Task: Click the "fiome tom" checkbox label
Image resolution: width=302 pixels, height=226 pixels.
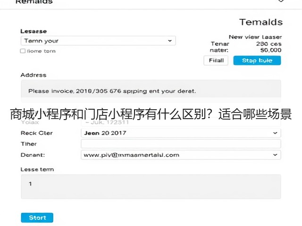Action: tap(41, 51)
